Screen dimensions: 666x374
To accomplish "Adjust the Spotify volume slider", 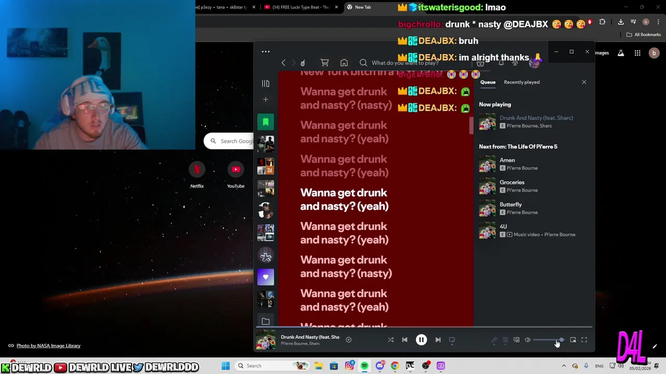I will tap(548, 340).
